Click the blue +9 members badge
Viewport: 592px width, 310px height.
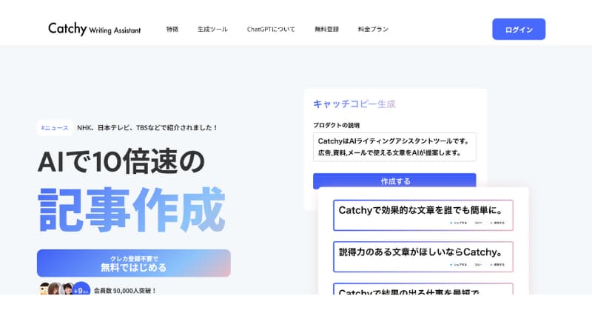(81, 290)
